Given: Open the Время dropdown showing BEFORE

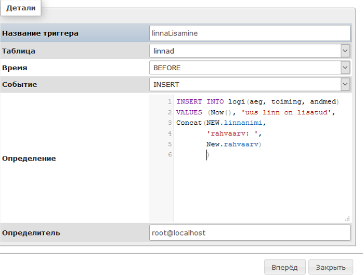Looking at the screenshot, I should pyautogui.click(x=250, y=68).
